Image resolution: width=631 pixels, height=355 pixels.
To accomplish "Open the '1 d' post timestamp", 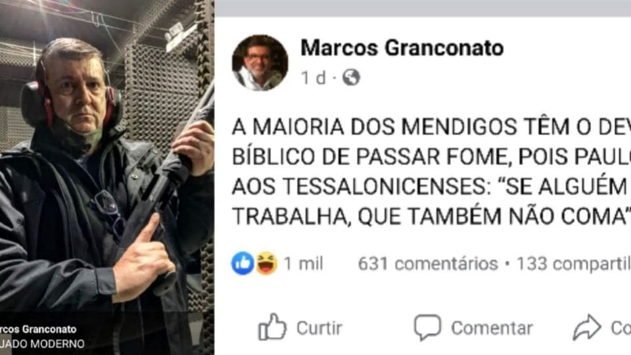I will tap(314, 78).
